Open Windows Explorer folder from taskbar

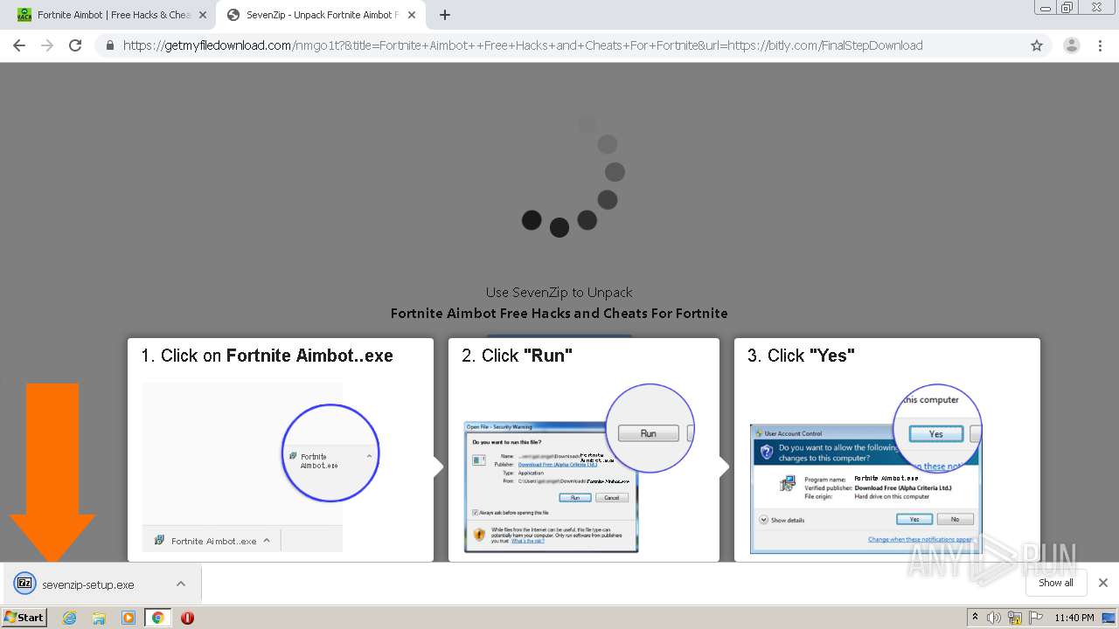click(x=99, y=618)
